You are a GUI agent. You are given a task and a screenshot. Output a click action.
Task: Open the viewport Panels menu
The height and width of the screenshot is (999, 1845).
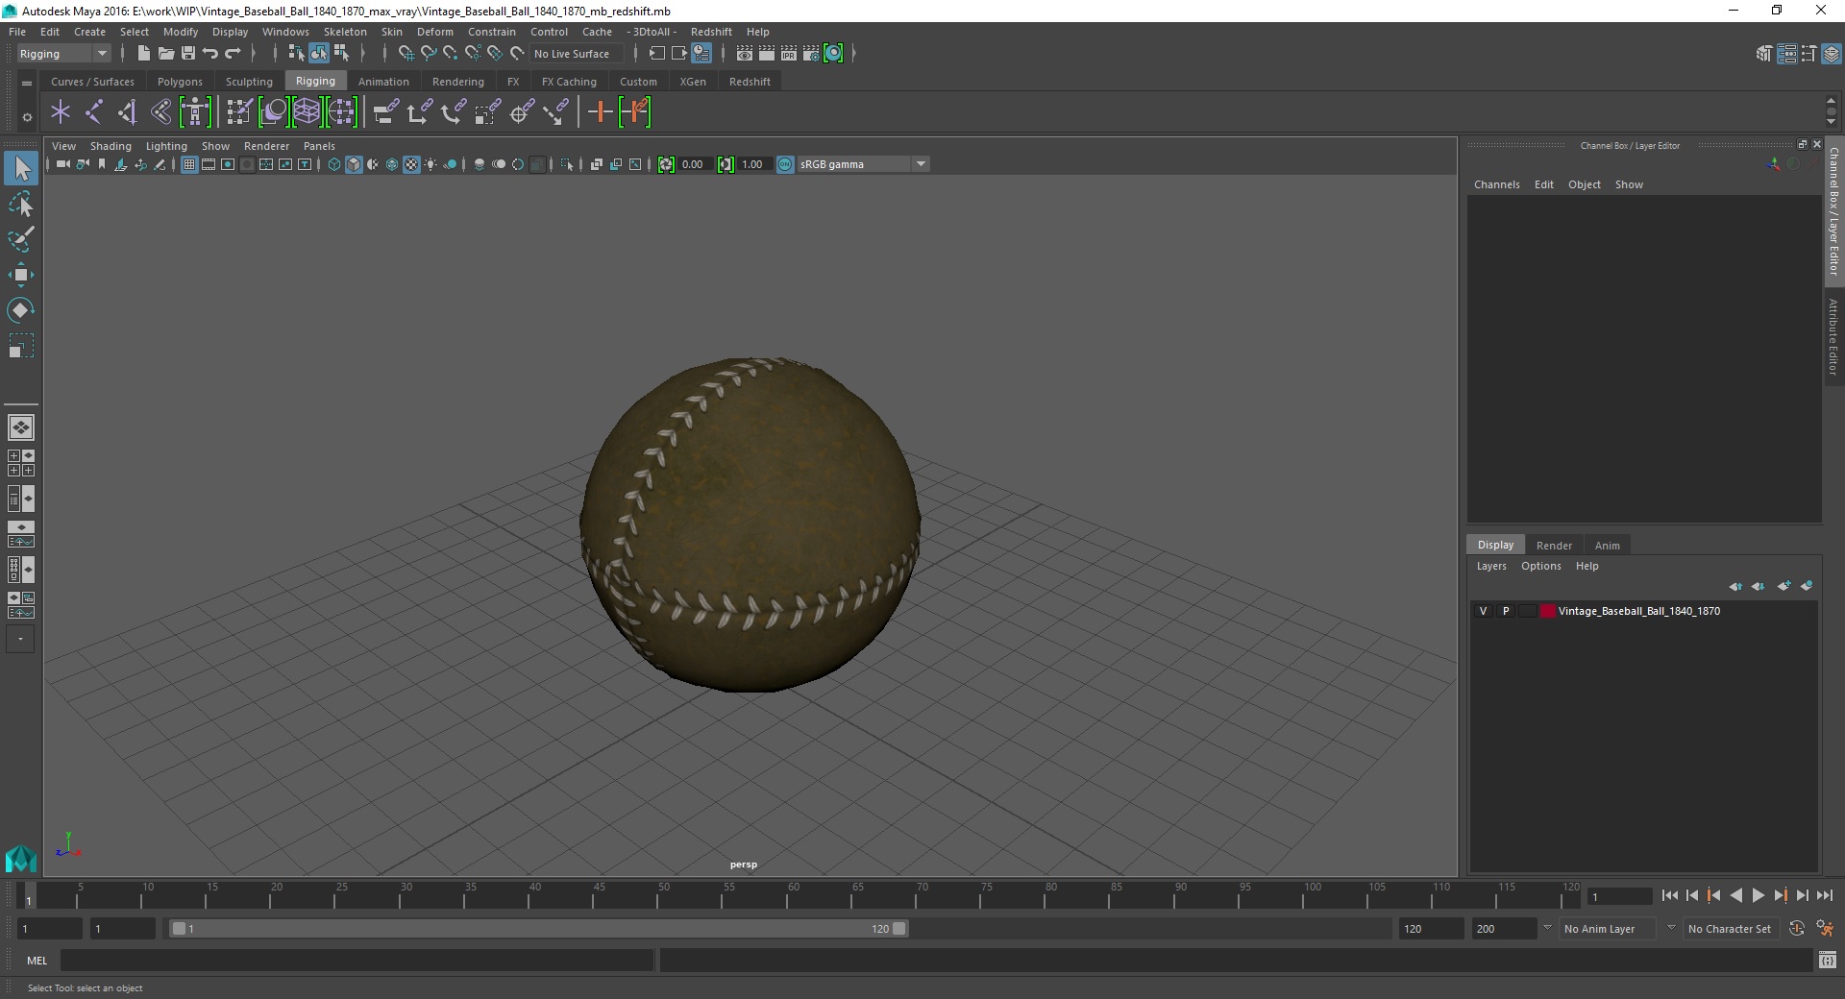[x=319, y=146]
